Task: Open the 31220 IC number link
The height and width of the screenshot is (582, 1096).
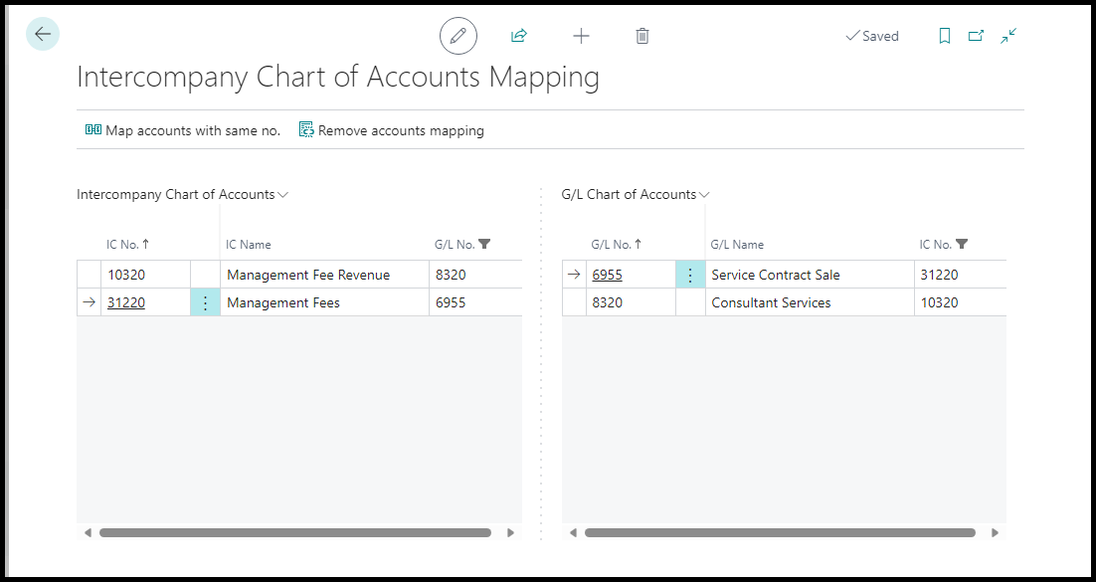Action: 126,303
